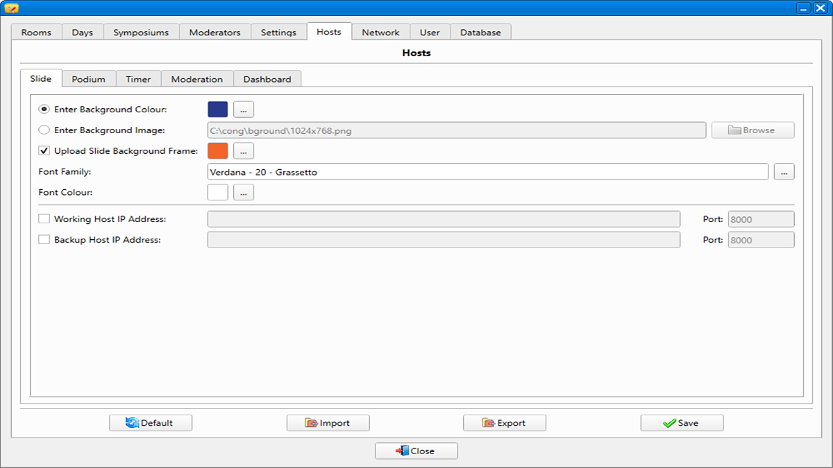
Task: Open colour picker beside frame colour swatch
Action: click(244, 150)
